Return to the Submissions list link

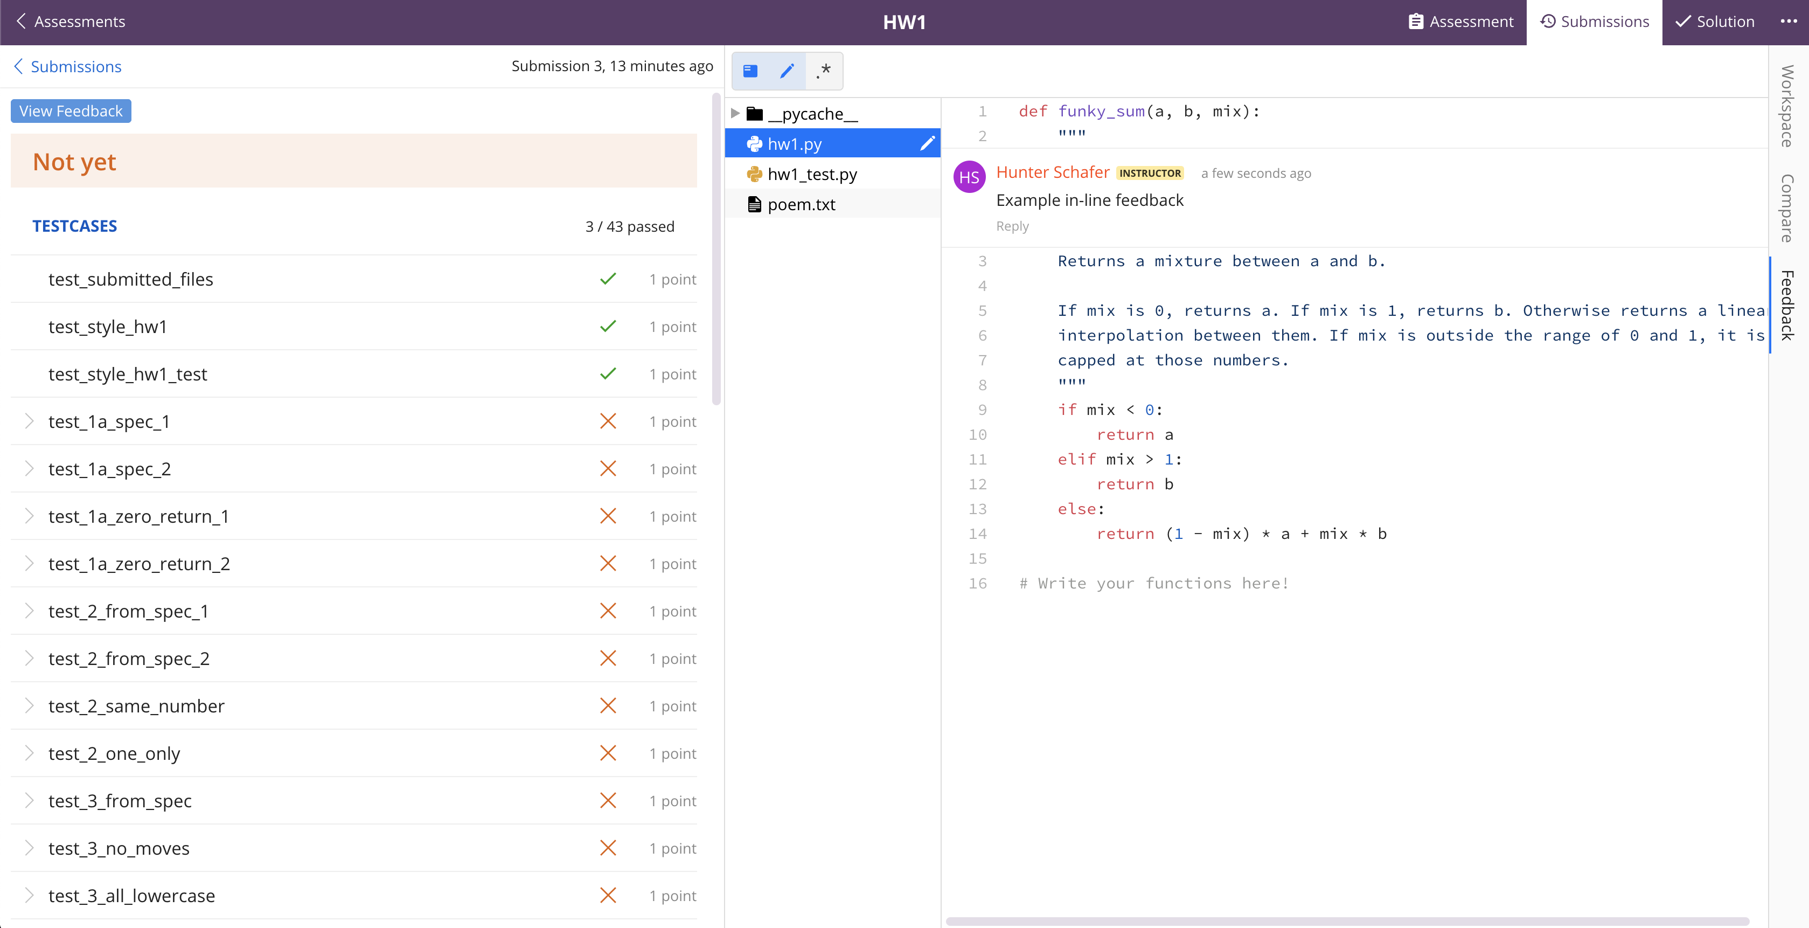click(x=67, y=66)
